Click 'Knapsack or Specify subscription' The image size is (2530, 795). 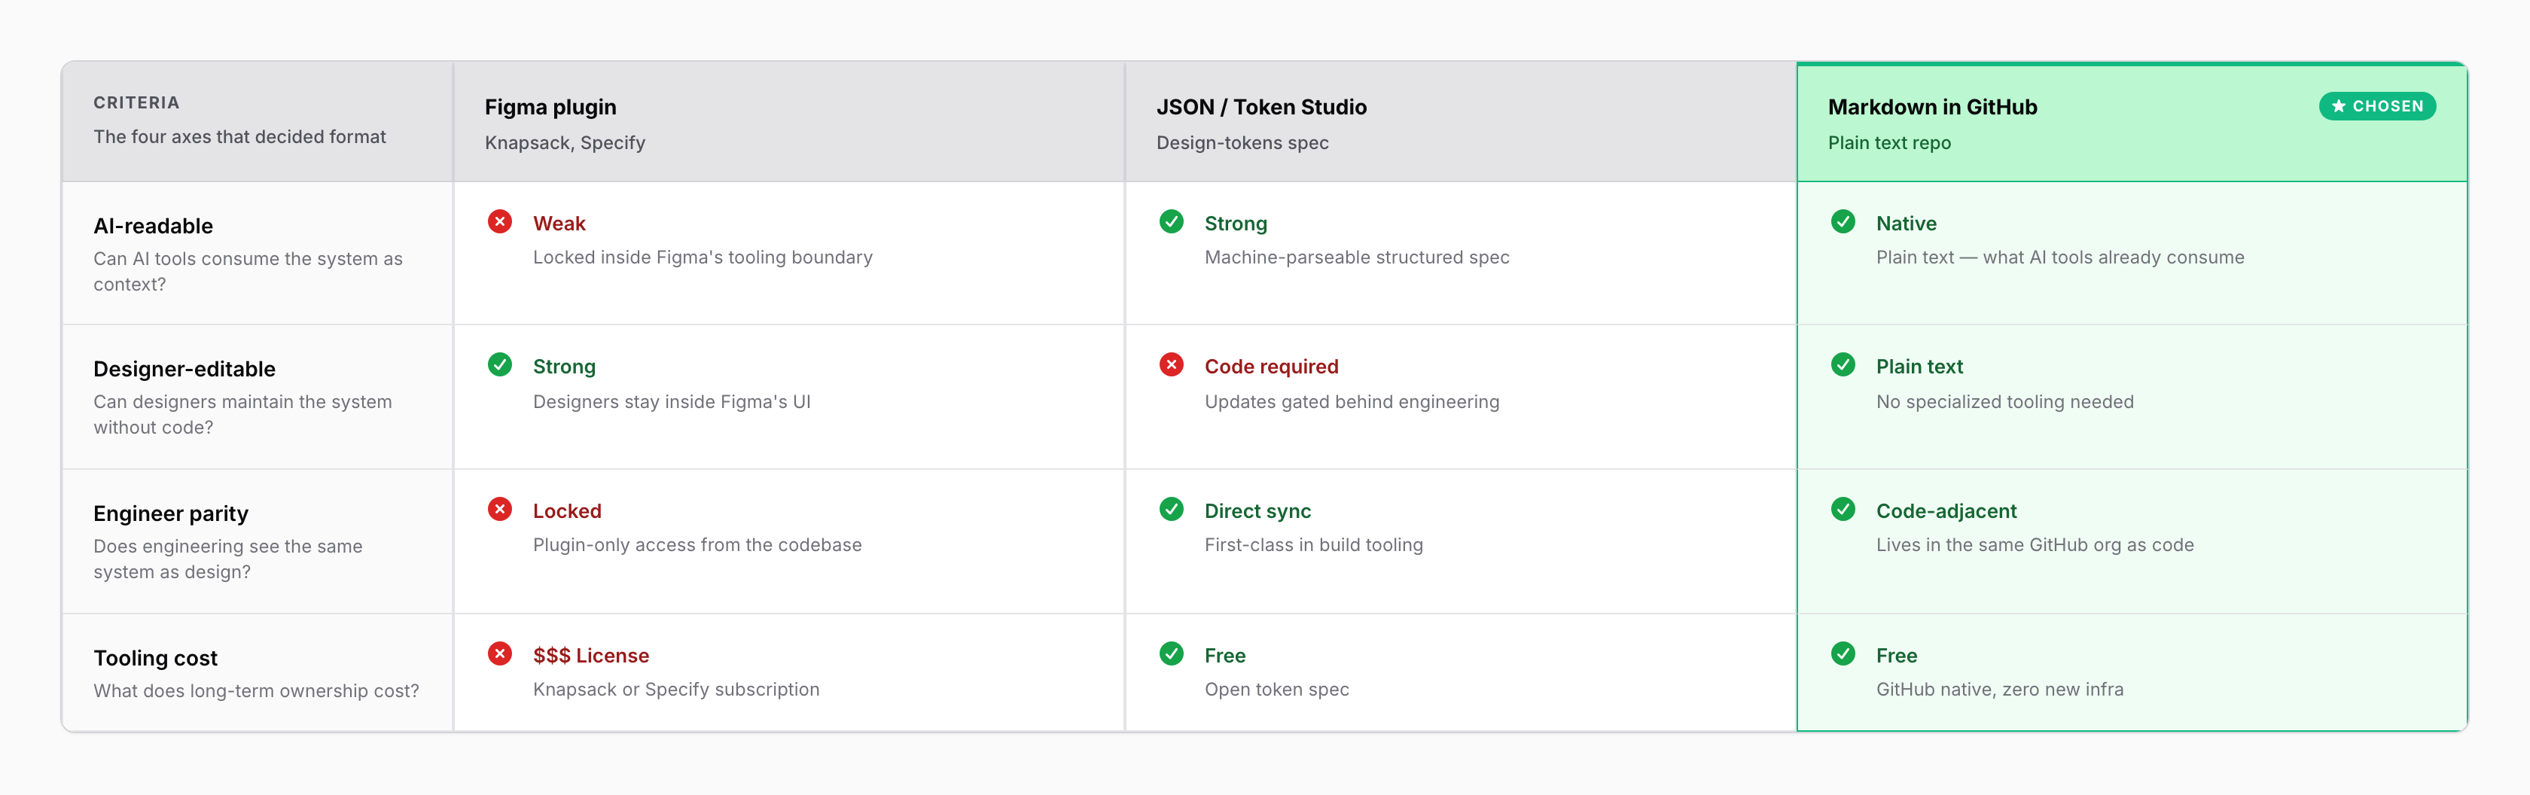[x=675, y=689]
